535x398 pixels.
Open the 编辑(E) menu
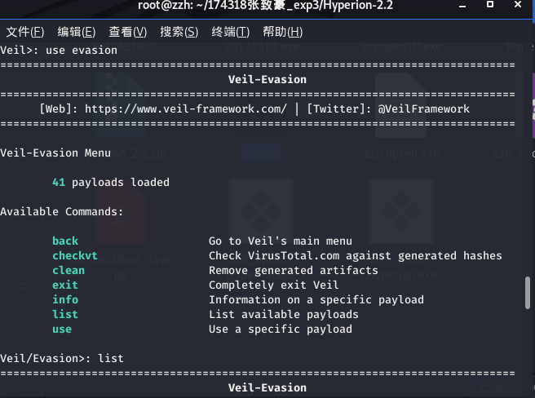(77, 32)
